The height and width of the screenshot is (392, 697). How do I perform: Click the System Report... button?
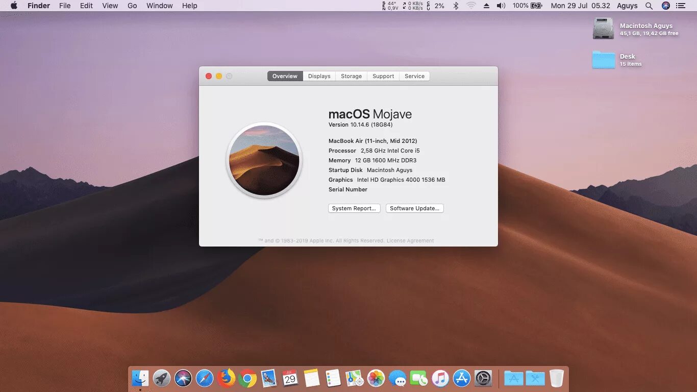[x=354, y=208]
